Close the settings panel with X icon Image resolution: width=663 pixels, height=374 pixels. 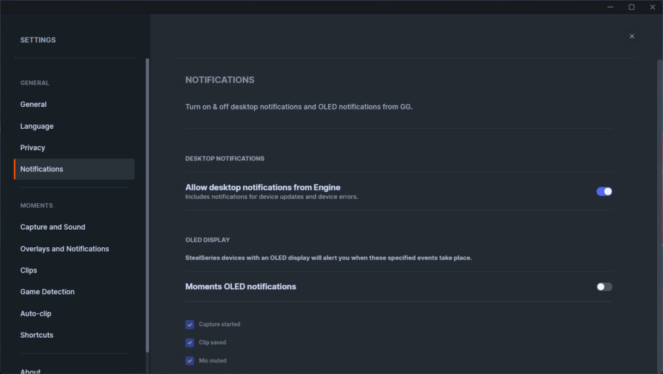(x=632, y=36)
